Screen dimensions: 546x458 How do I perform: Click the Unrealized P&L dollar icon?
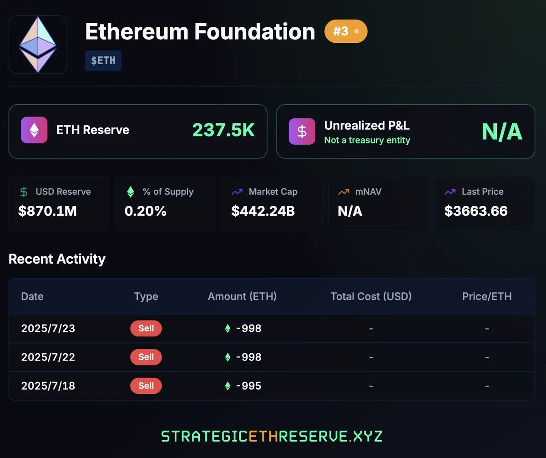302,132
